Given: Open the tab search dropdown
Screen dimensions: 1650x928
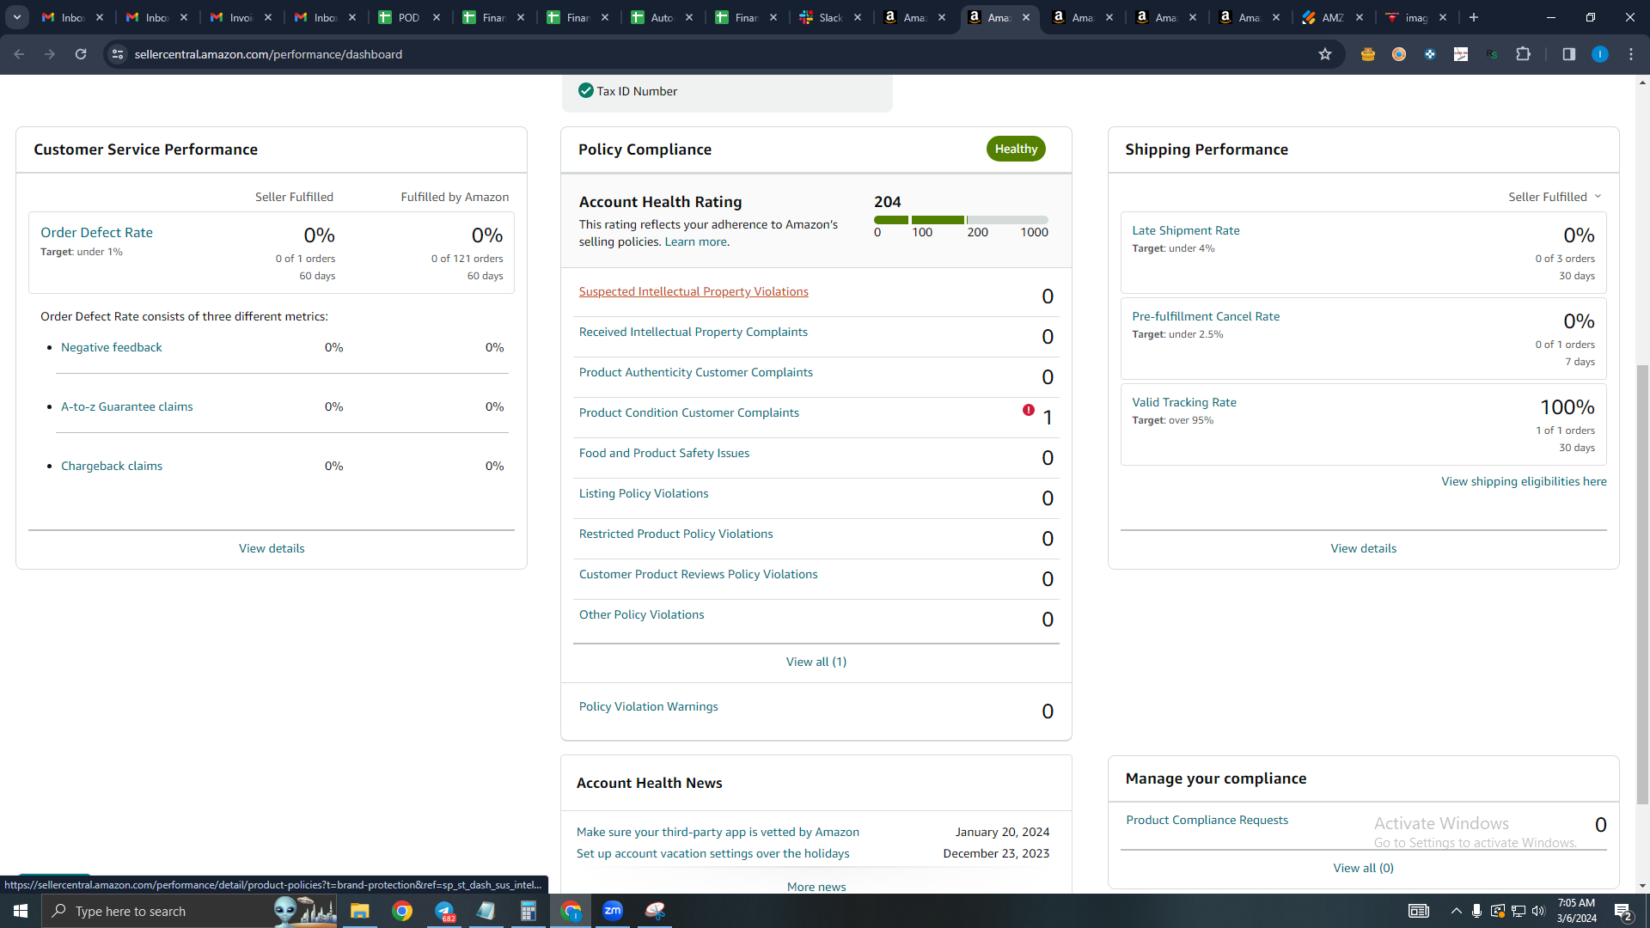Looking at the screenshot, I should coord(17,17).
